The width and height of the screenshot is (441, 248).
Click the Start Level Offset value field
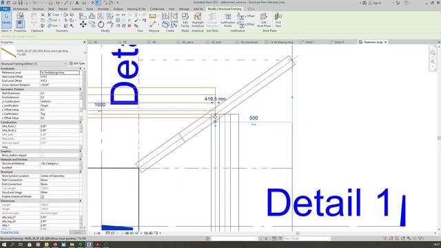(60, 76)
